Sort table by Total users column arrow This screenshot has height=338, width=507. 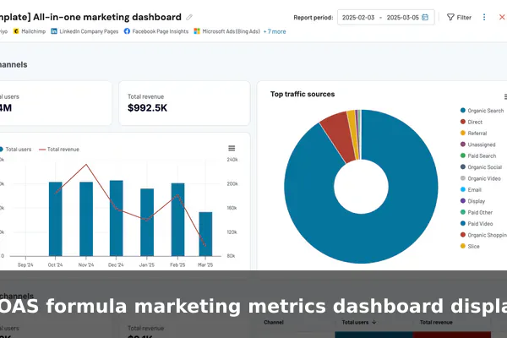click(x=374, y=322)
